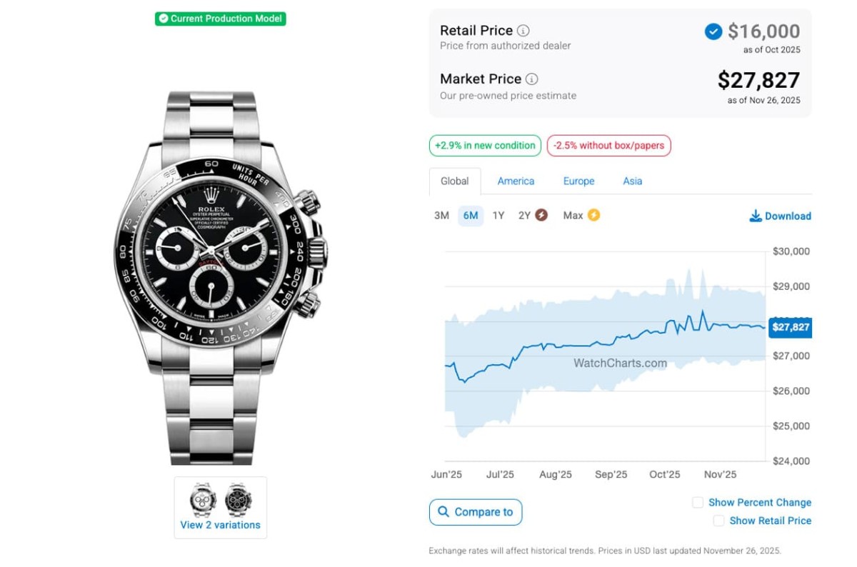Select the 3M time range
This screenshot has height=567, width=857.
(441, 216)
